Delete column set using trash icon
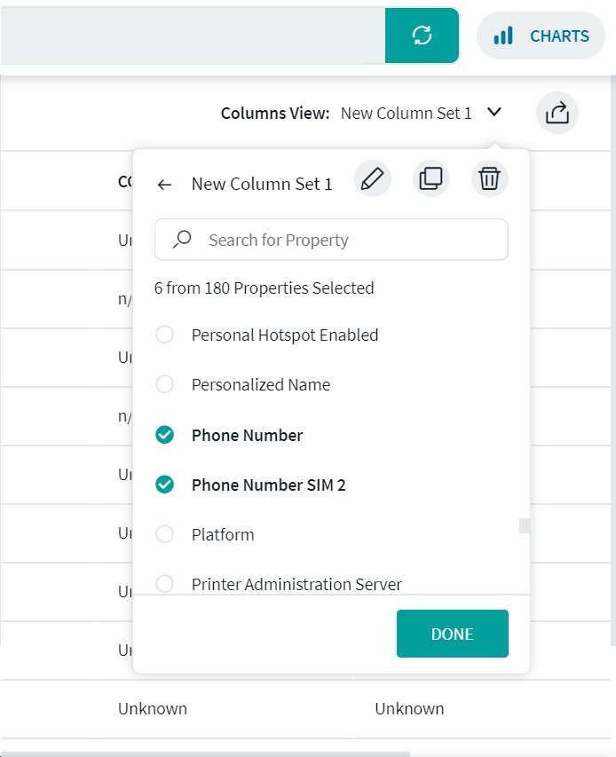The width and height of the screenshot is (616, 757). [x=489, y=178]
